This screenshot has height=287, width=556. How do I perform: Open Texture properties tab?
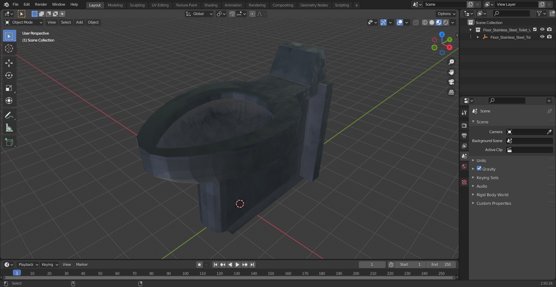(x=464, y=182)
